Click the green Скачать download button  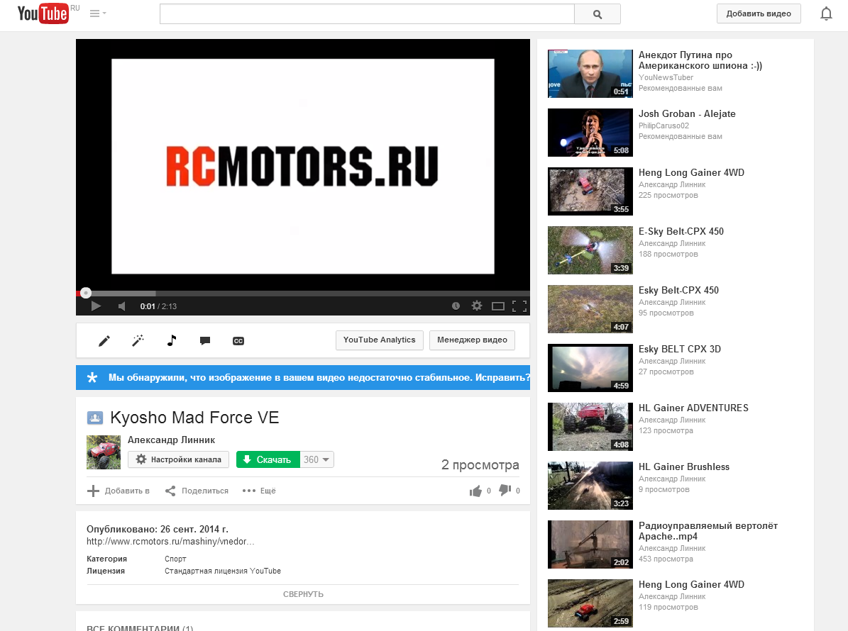[x=268, y=459]
